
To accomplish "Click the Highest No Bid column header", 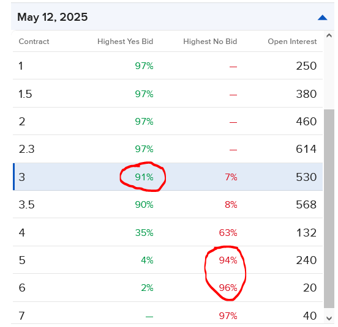I will click(210, 42).
